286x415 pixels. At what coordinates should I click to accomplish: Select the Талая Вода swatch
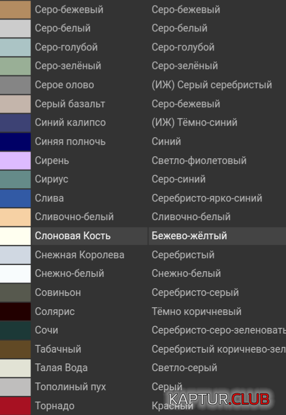[x=15, y=368]
